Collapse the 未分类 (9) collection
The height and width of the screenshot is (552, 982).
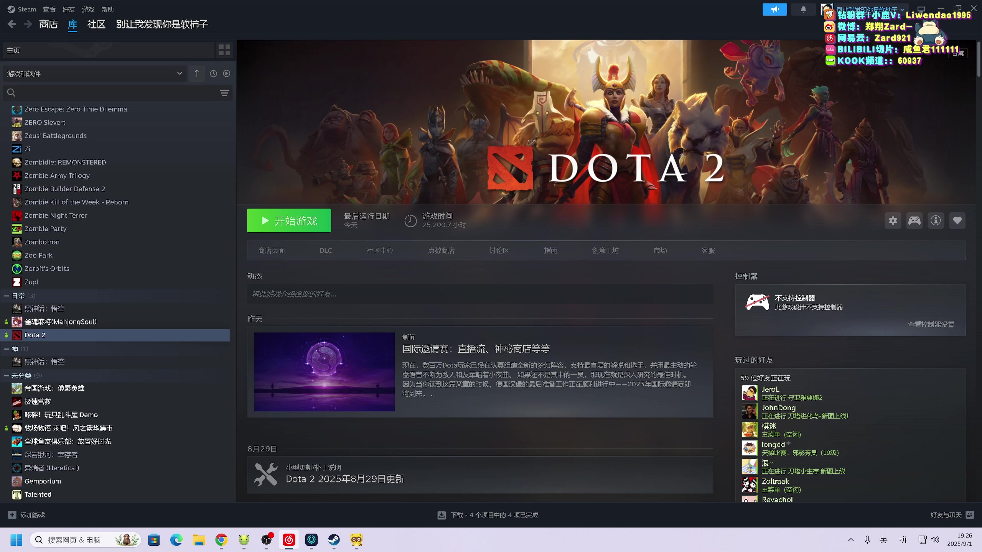[7, 375]
